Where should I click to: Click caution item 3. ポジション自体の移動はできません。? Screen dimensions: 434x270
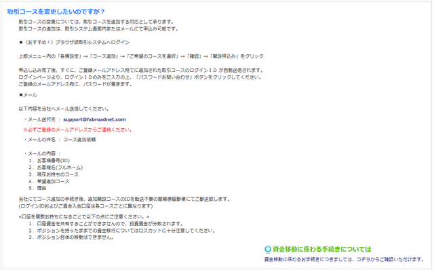click(71, 237)
